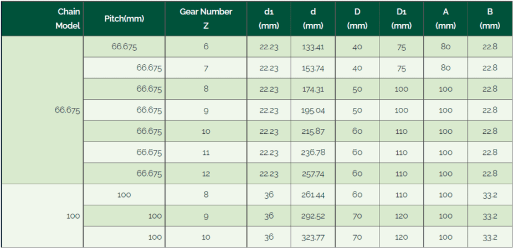Image resolution: width=514 pixels, height=249 pixels.
Task: Click the Gear Number Z header
Action: pos(206,19)
